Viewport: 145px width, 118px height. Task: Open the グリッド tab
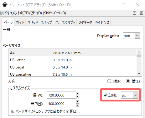(33, 22)
